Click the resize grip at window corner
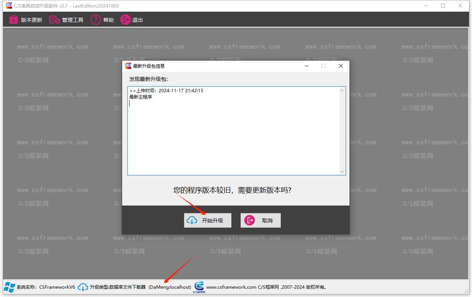 pyautogui.click(x=466, y=291)
